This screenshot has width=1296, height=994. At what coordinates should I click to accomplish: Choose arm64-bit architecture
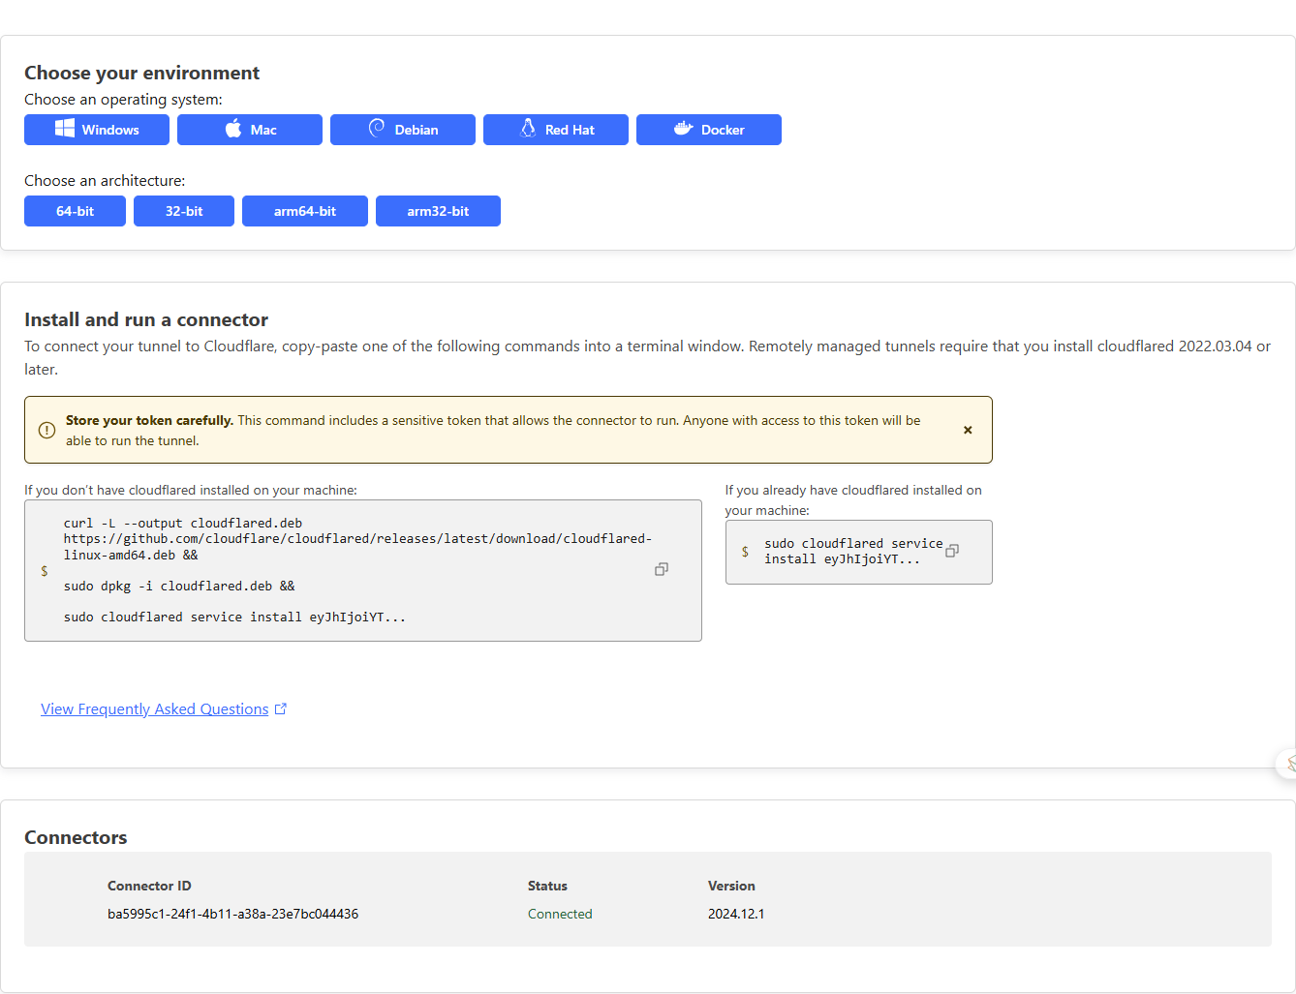tap(305, 211)
